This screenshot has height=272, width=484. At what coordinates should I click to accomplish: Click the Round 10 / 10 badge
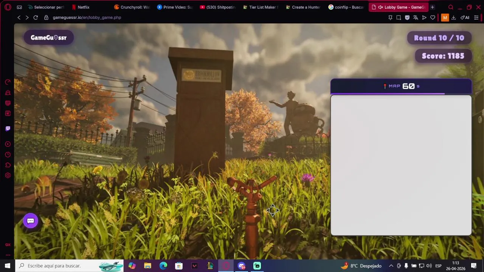[439, 38]
